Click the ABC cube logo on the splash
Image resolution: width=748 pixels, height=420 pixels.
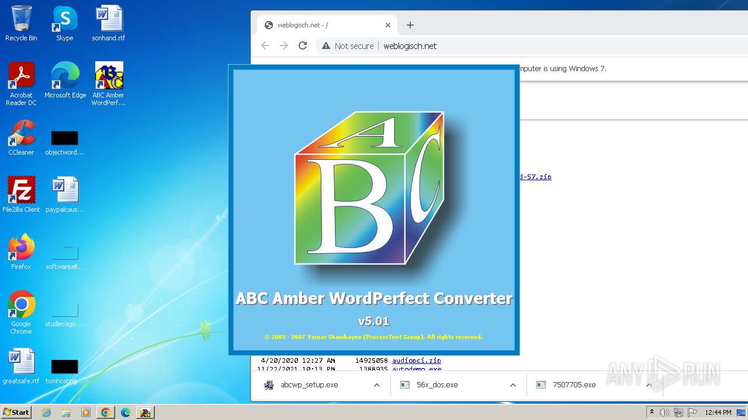(369, 189)
